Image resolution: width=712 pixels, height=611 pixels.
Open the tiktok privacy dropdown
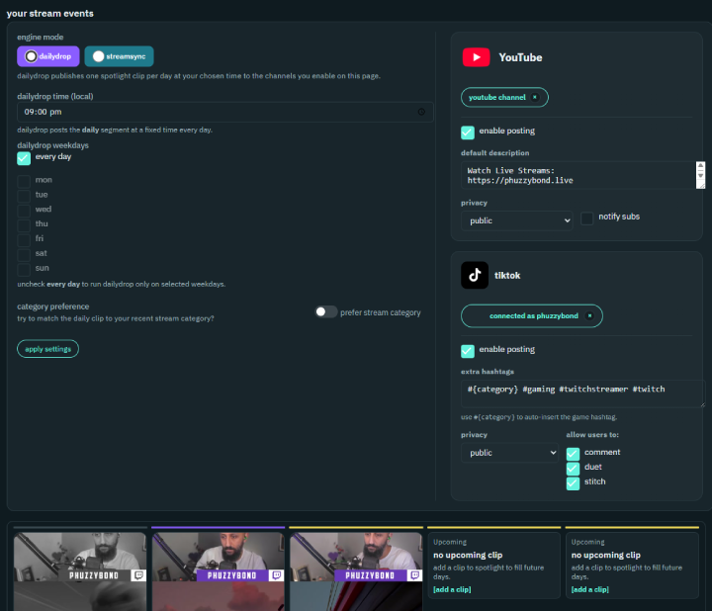point(510,453)
